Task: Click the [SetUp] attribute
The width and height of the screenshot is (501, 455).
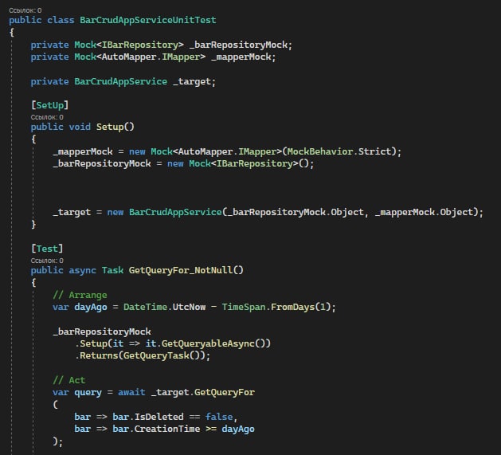Action: point(49,105)
